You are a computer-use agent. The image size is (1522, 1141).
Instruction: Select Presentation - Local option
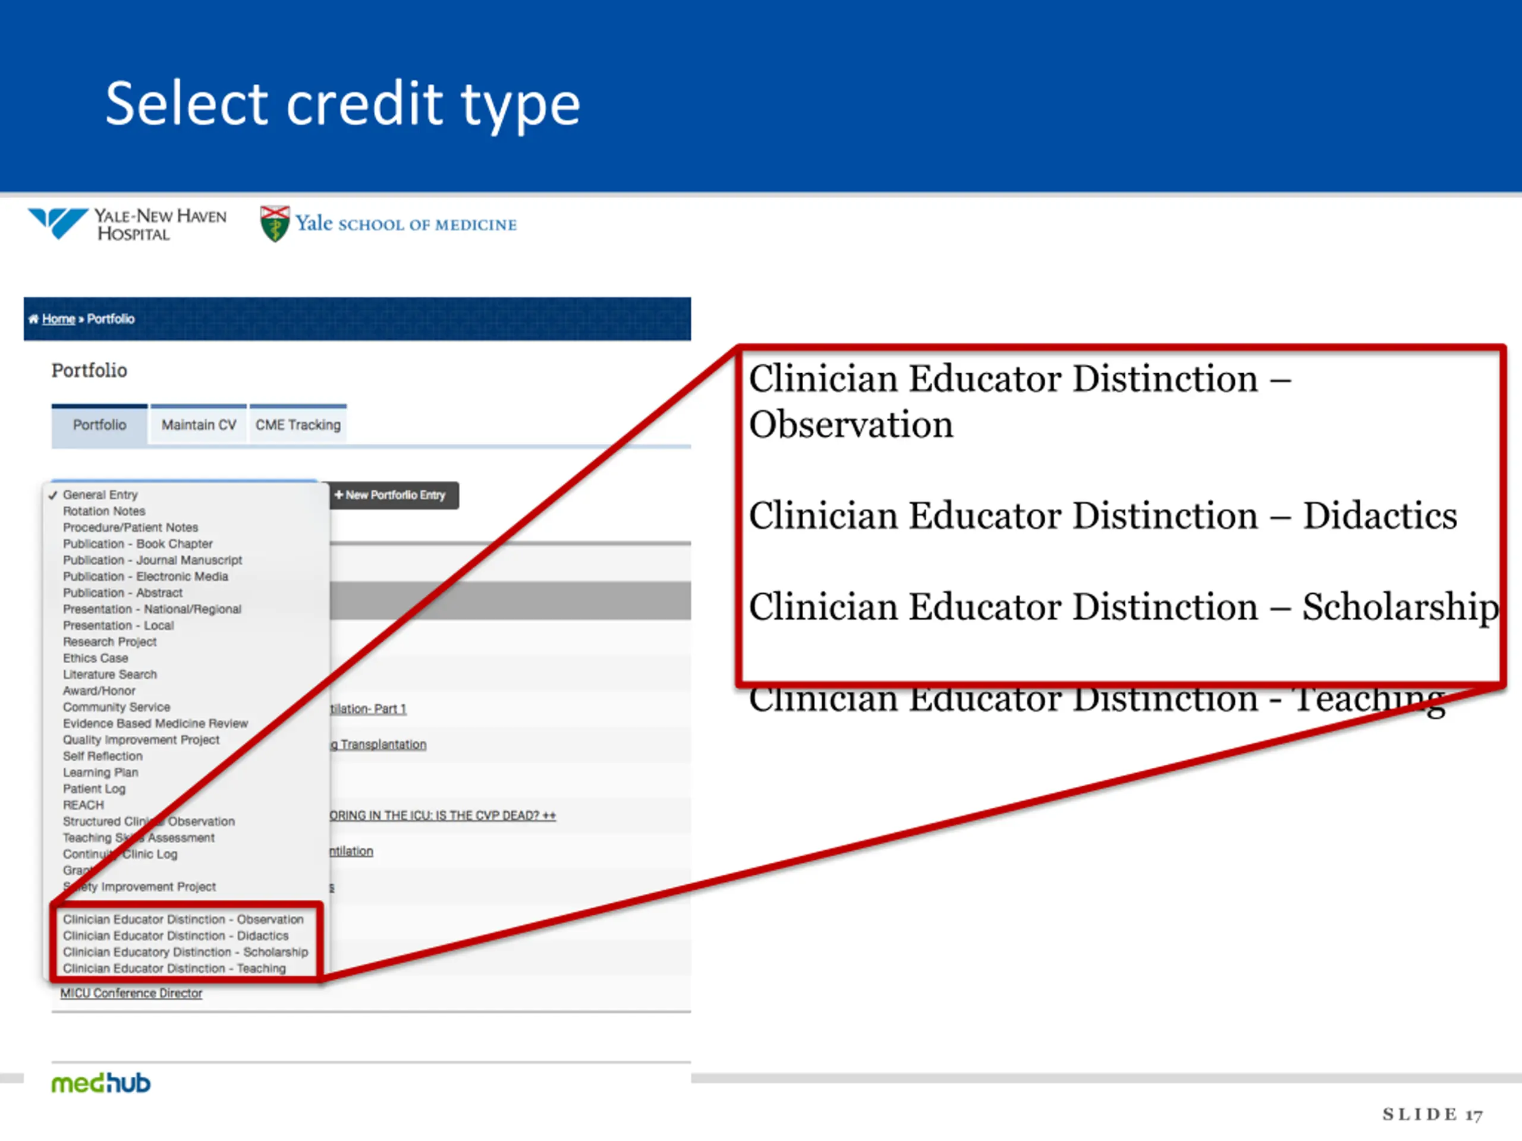[118, 626]
